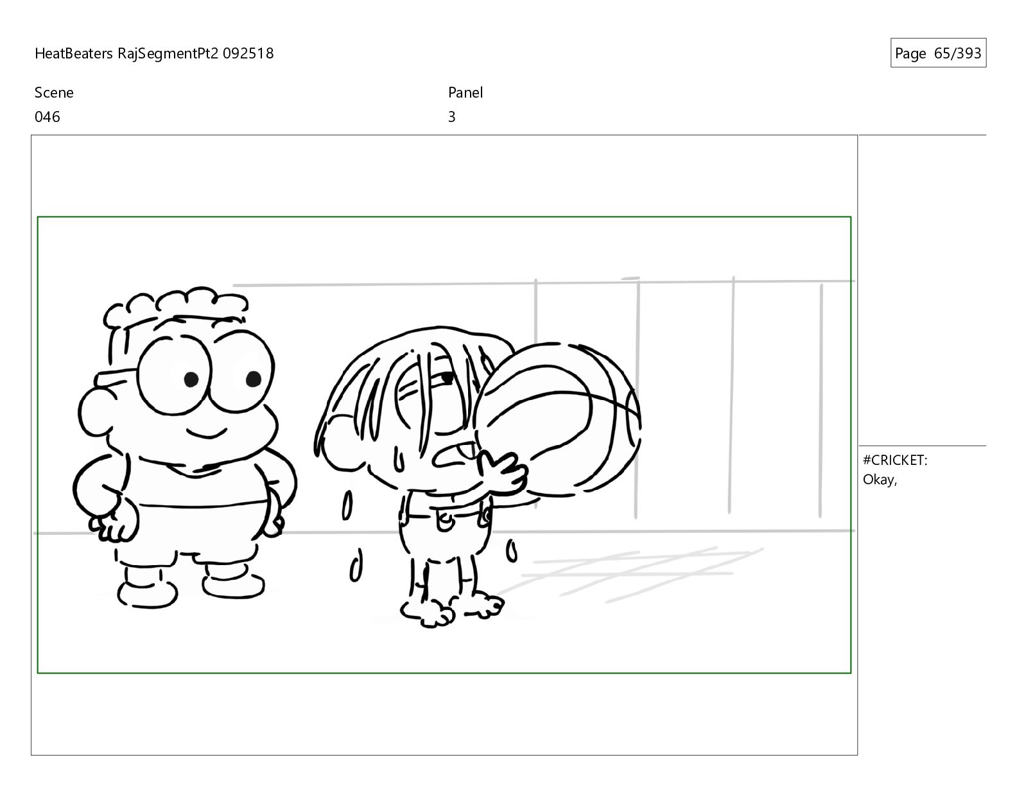Click the 'Scene' label

[x=54, y=92]
